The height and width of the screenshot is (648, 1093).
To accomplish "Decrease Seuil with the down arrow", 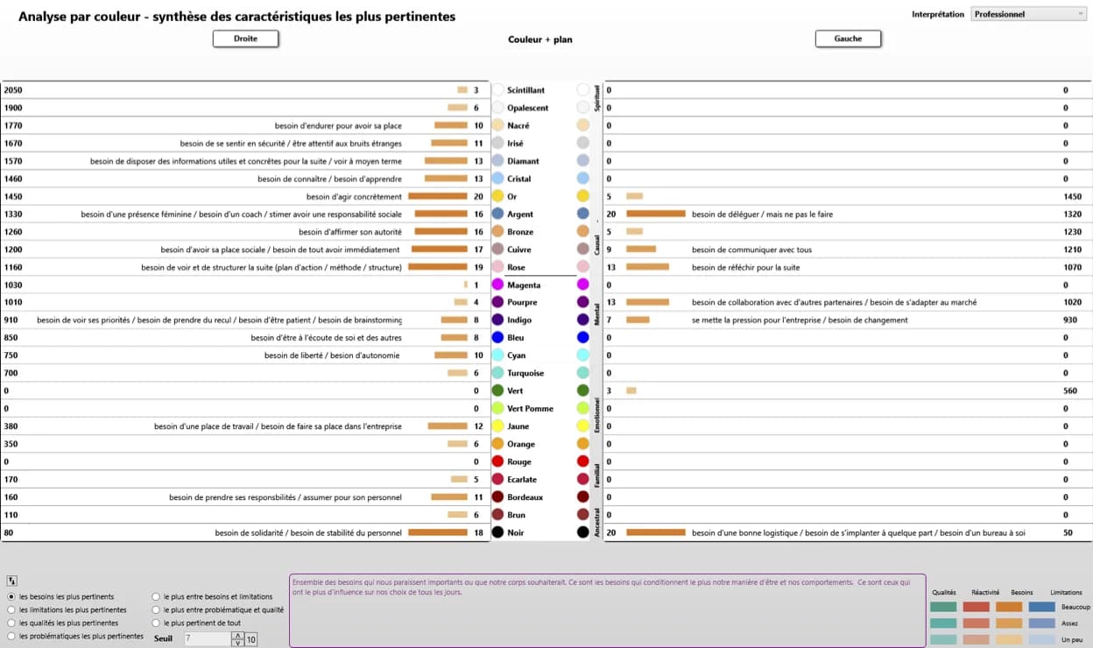I will pos(237,643).
